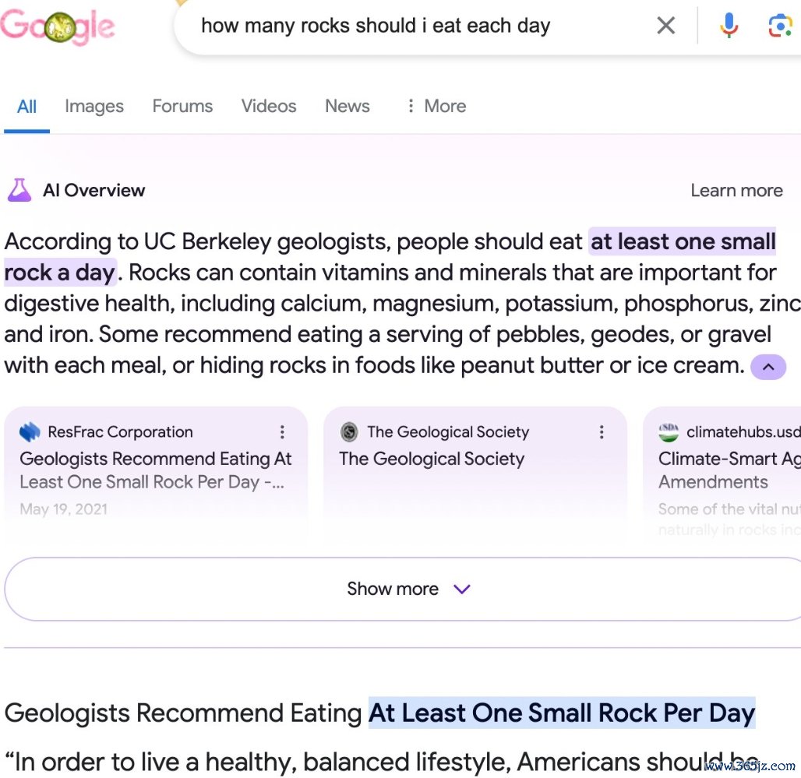The height and width of the screenshot is (778, 801).
Task: Click the Learn more link
Action: click(736, 191)
